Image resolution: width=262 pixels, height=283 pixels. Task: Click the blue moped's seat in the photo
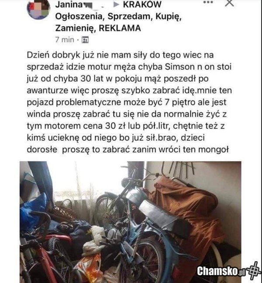[x=164, y=217]
